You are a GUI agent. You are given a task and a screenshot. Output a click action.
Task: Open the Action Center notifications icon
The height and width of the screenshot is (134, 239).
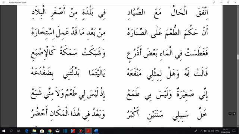[234, 131]
